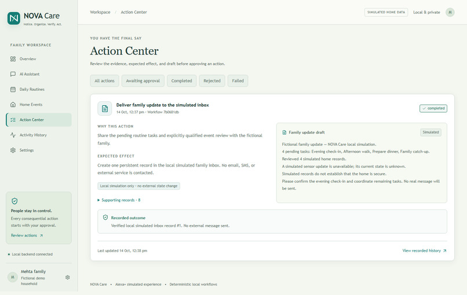
Task: Select the Failed filter tab
Action: (x=238, y=81)
